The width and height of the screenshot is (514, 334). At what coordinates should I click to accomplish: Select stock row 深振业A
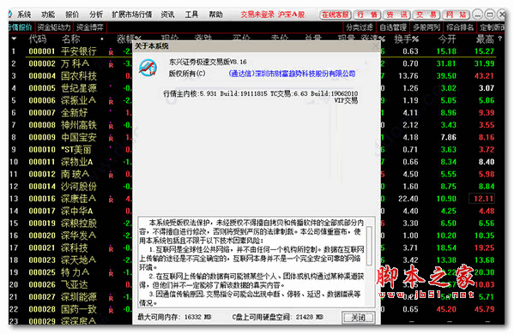79,100
